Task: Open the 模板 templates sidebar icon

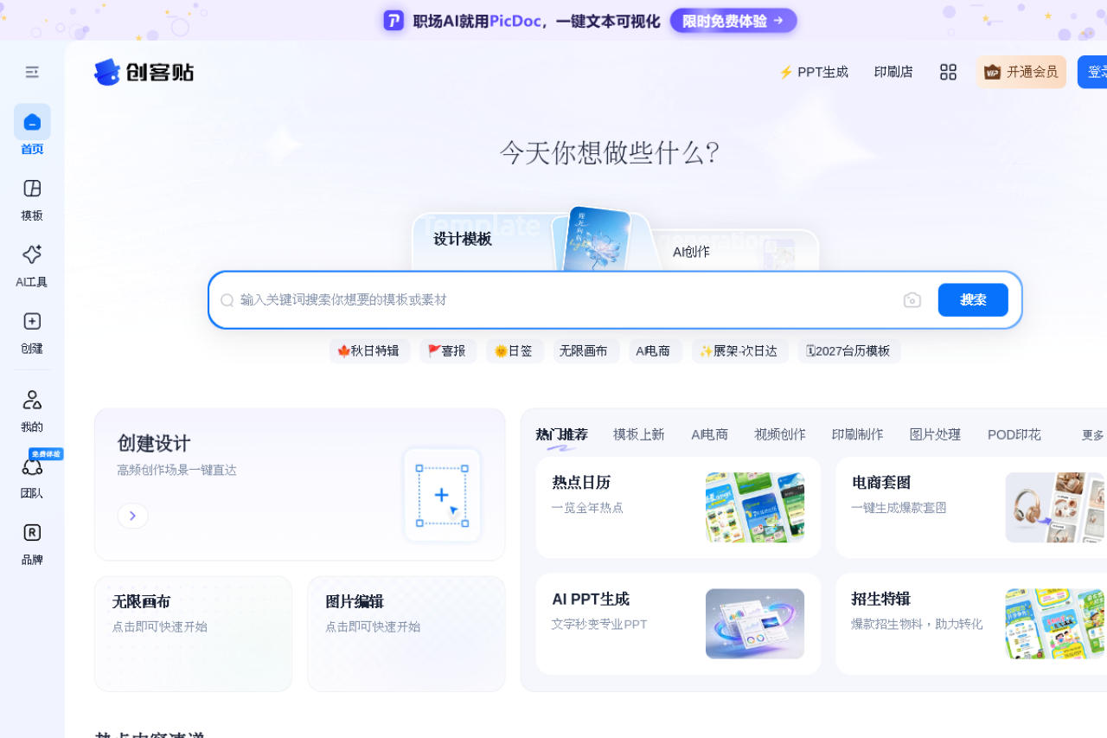Action: (32, 189)
